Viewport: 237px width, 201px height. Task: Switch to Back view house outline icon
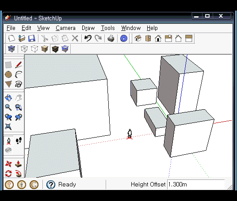tap(178, 38)
